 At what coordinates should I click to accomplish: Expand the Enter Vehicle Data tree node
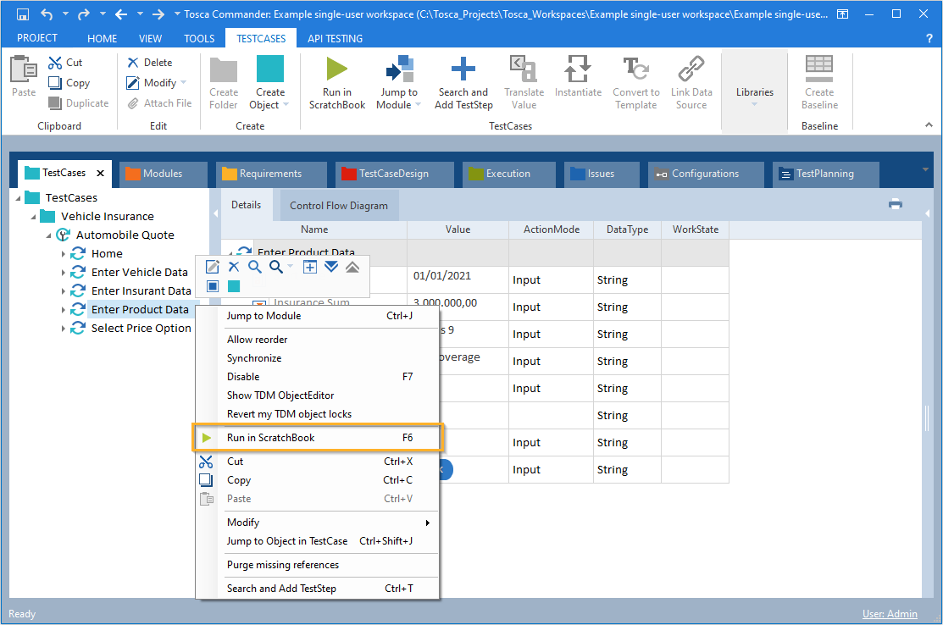[x=64, y=273]
